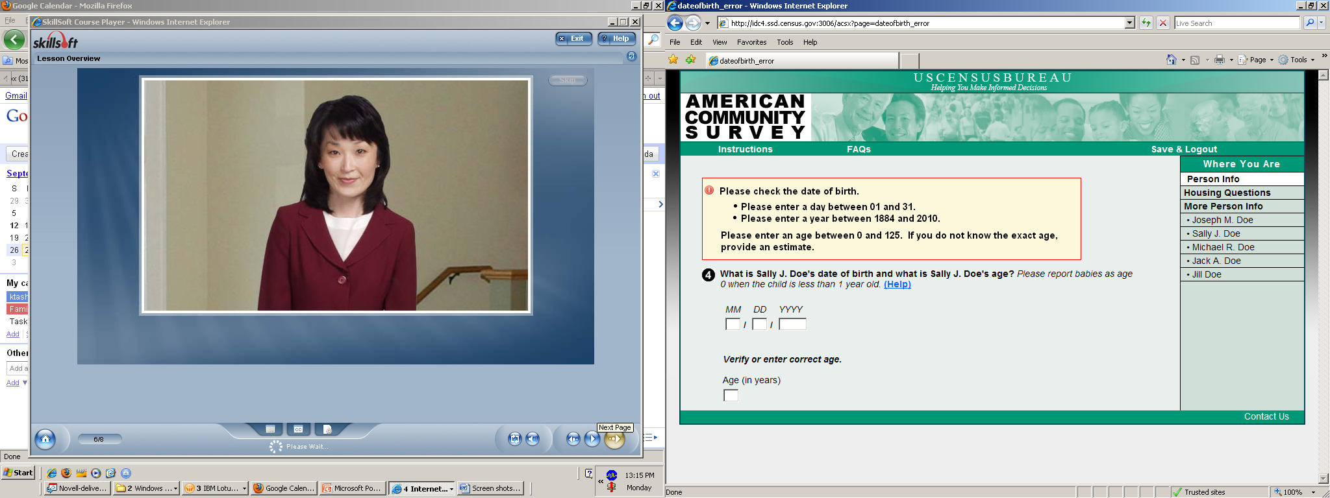Open Help in the SkillSoft player
Screen dimensions: 1330x498
tap(616, 39)
